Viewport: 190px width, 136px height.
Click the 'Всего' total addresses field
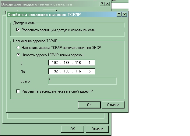pyautogui.click(x=82, y=81)
